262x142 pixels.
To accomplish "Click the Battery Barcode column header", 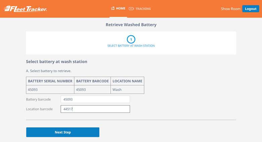I will 92,81.
